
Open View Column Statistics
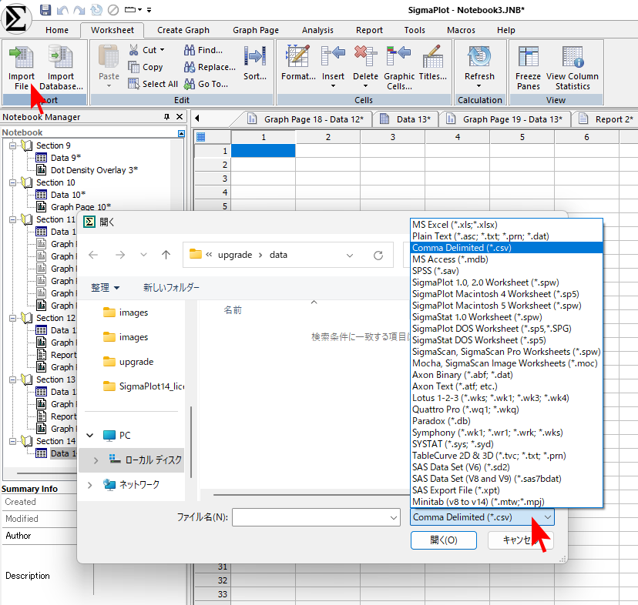click(x=572, y=58)
